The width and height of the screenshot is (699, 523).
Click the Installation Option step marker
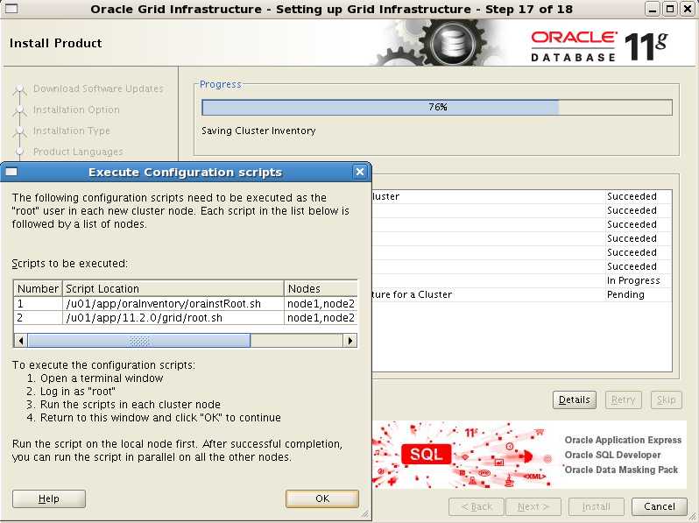point(19,110)
